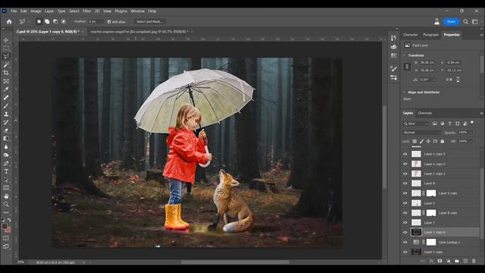Select the Horizontal Type tool
The height and width of the screenshot is (273, 485).
(6, 171)
